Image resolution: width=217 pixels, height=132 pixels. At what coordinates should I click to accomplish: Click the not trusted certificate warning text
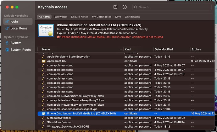coord(112,37)
